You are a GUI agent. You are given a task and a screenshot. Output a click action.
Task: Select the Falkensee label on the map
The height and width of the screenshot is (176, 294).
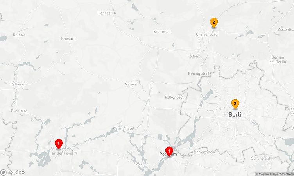pos(174,97)
